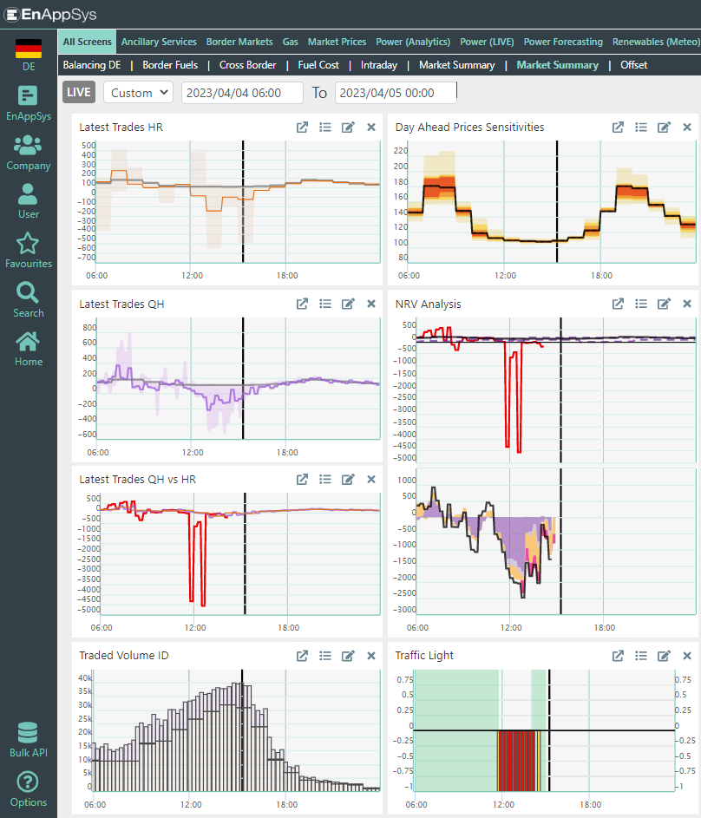
Task: Open Options help from the sidebar
Action: point(29,789)
